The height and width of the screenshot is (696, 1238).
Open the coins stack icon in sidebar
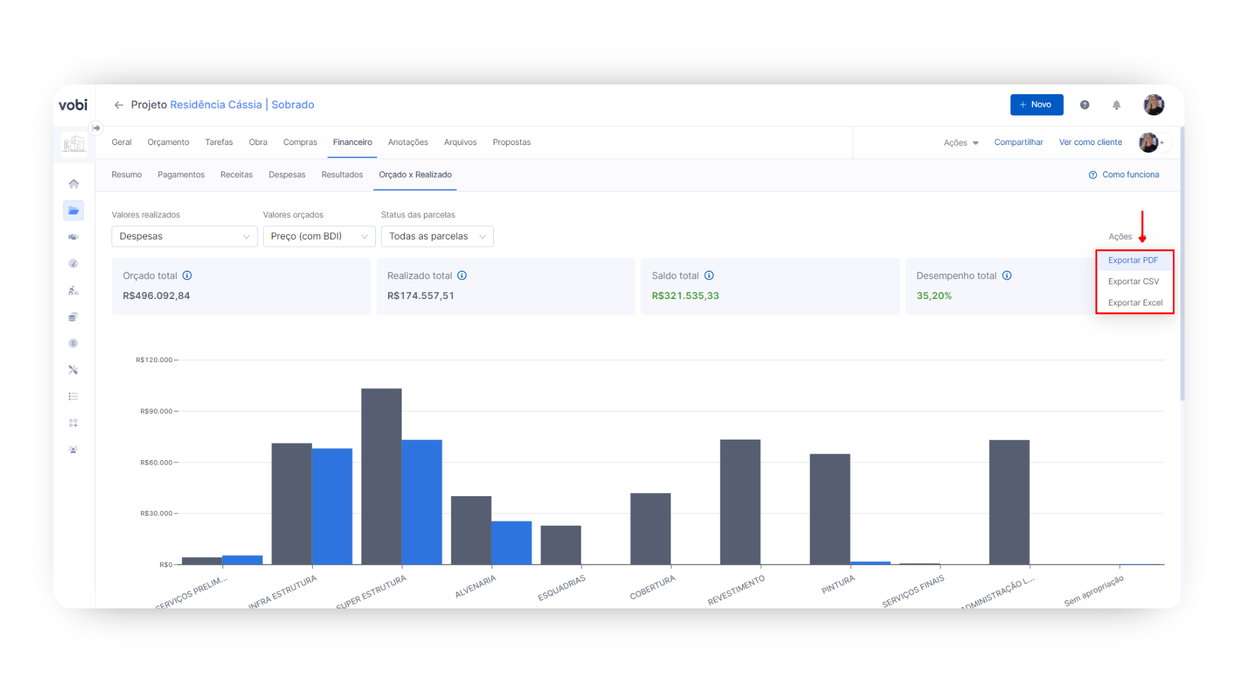point(74,317)
